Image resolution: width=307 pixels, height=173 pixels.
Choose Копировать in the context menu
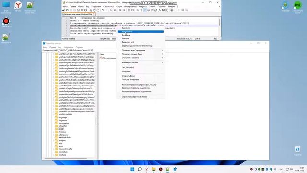tap(141, 32)
